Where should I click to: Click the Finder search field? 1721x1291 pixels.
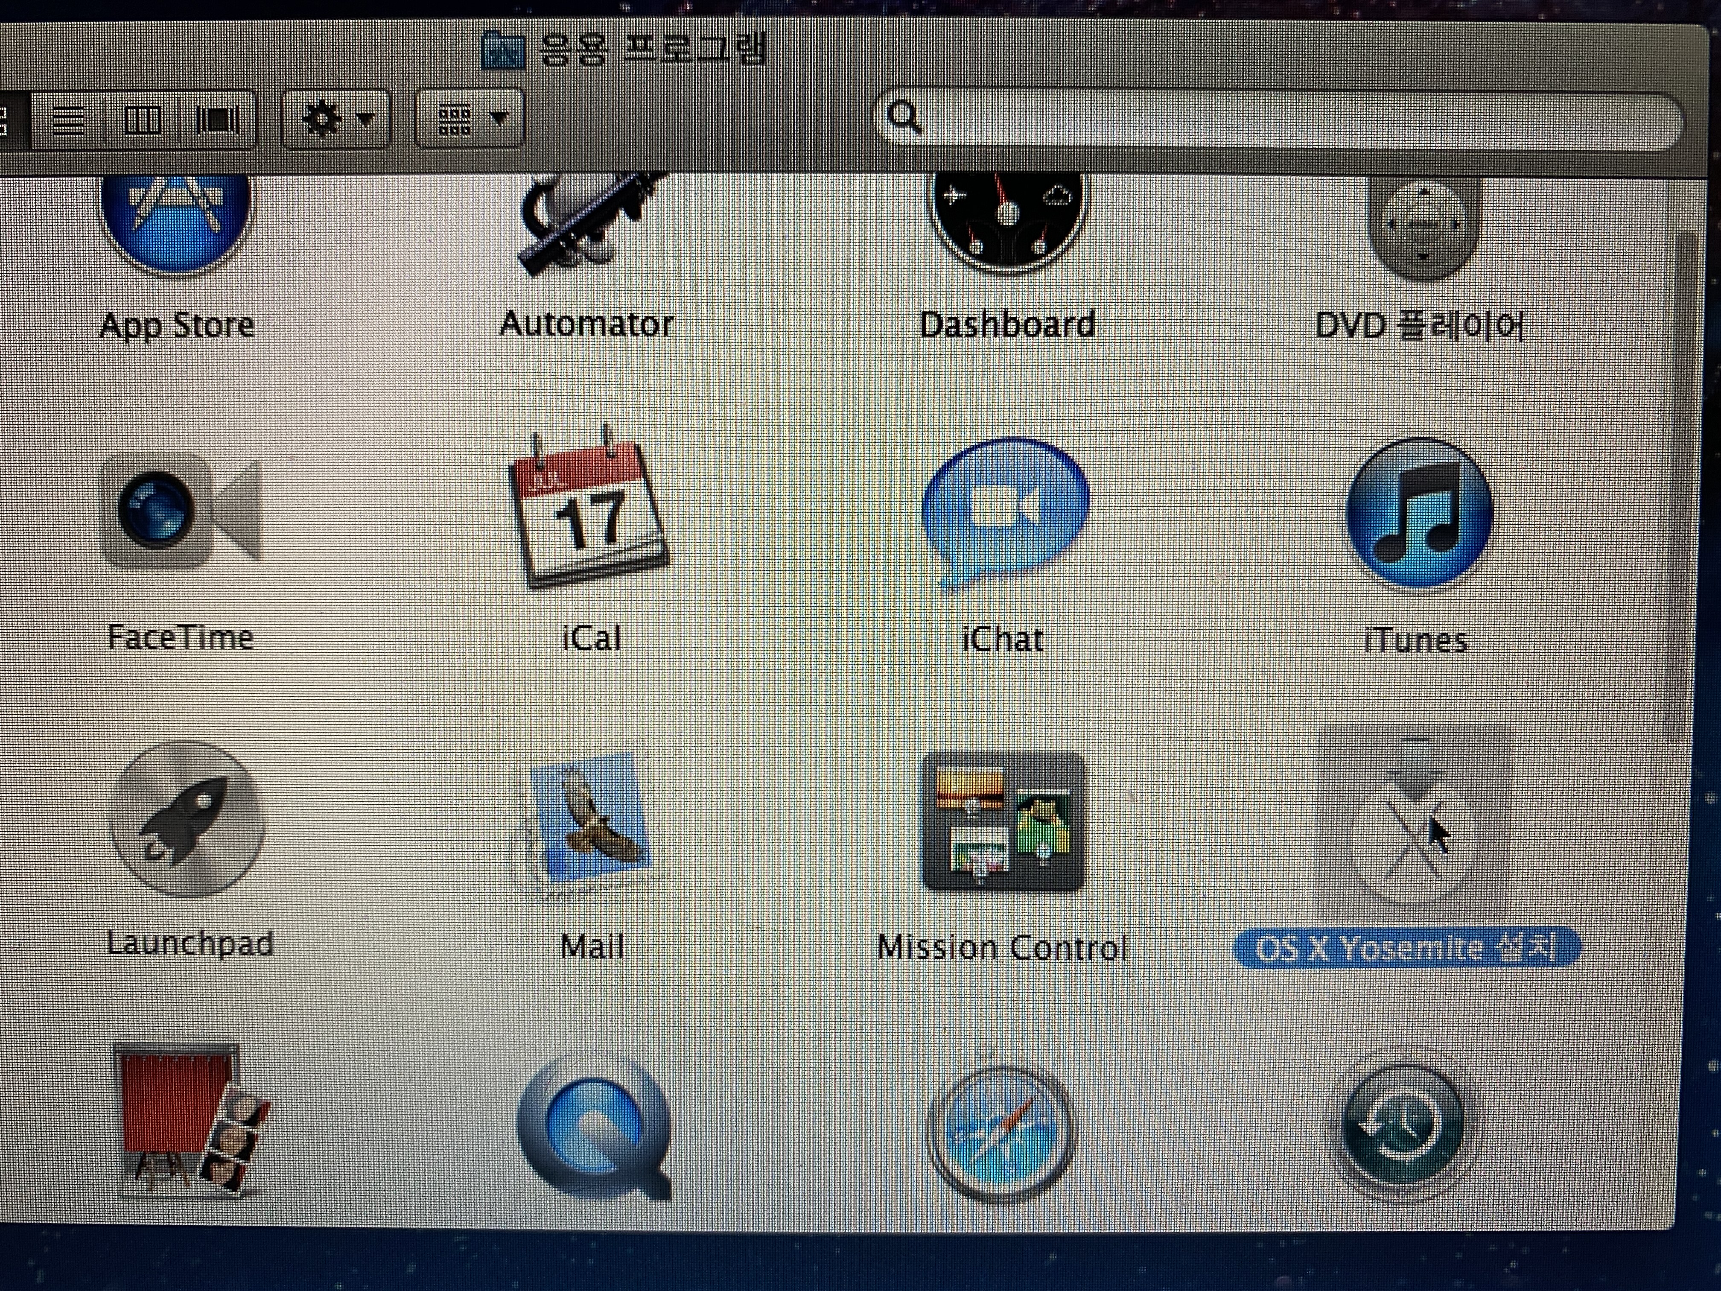(x=1279, y=120)
